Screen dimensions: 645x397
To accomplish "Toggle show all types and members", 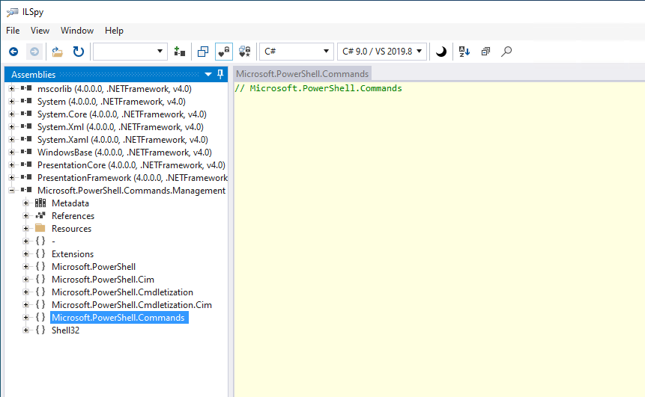I will (x=245, y=52).
